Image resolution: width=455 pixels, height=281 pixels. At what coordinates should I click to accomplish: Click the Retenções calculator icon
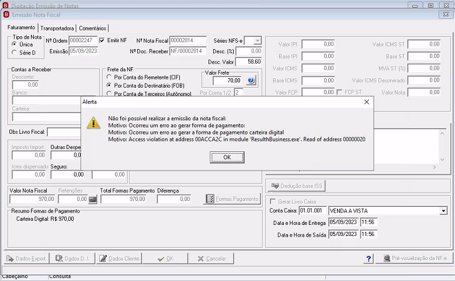pos(92,199)
